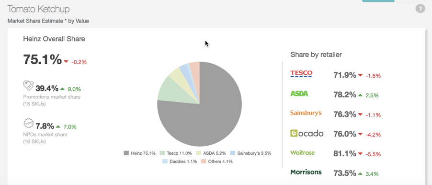Click the promotions price tag icon

point(28,86)
